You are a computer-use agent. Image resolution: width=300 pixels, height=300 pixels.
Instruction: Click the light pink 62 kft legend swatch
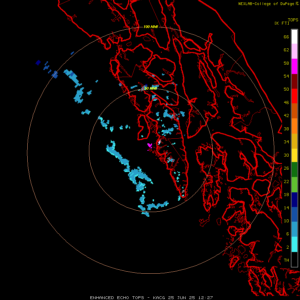click(x=294, y=51)
